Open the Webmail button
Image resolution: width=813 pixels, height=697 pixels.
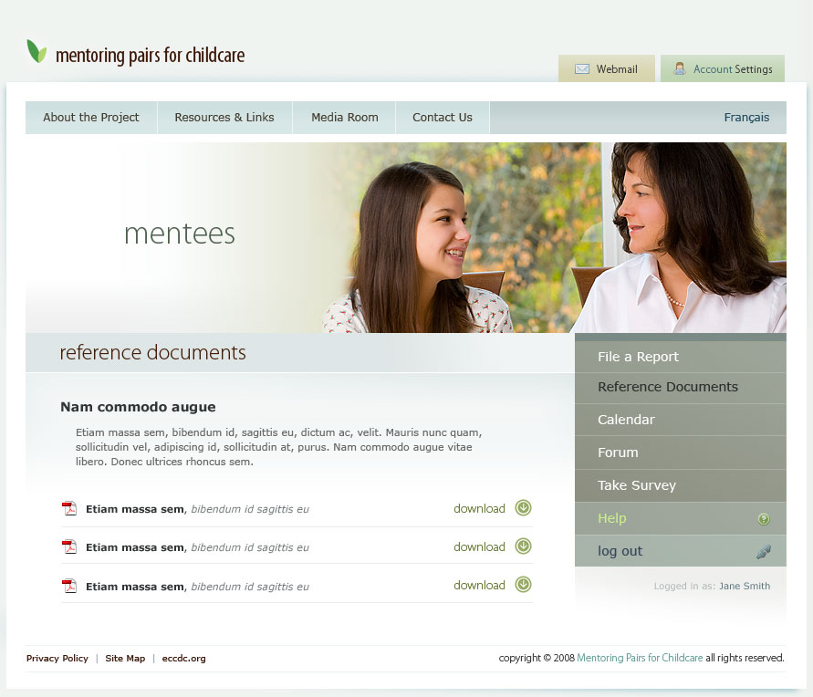coord(607,68)
